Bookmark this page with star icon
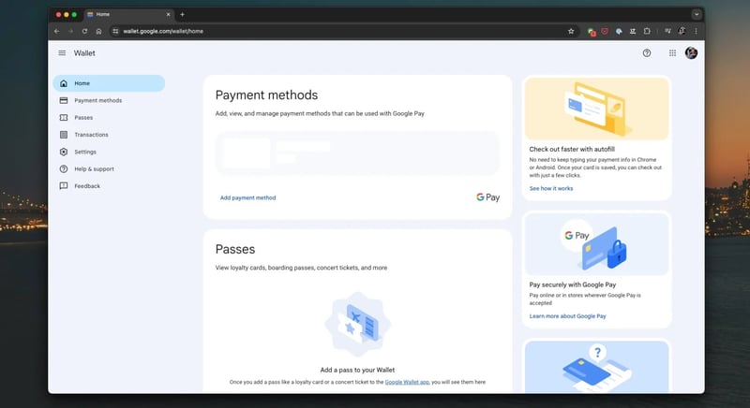Viewport: 750px width, 408px height. 571,31
